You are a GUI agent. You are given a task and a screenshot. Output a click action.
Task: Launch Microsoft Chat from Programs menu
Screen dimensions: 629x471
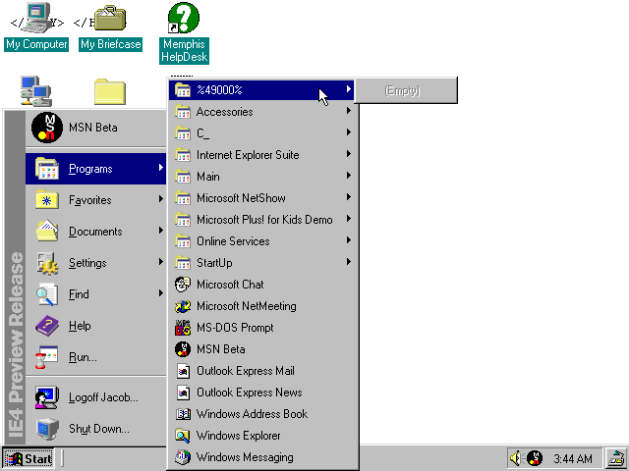point(262,285)
